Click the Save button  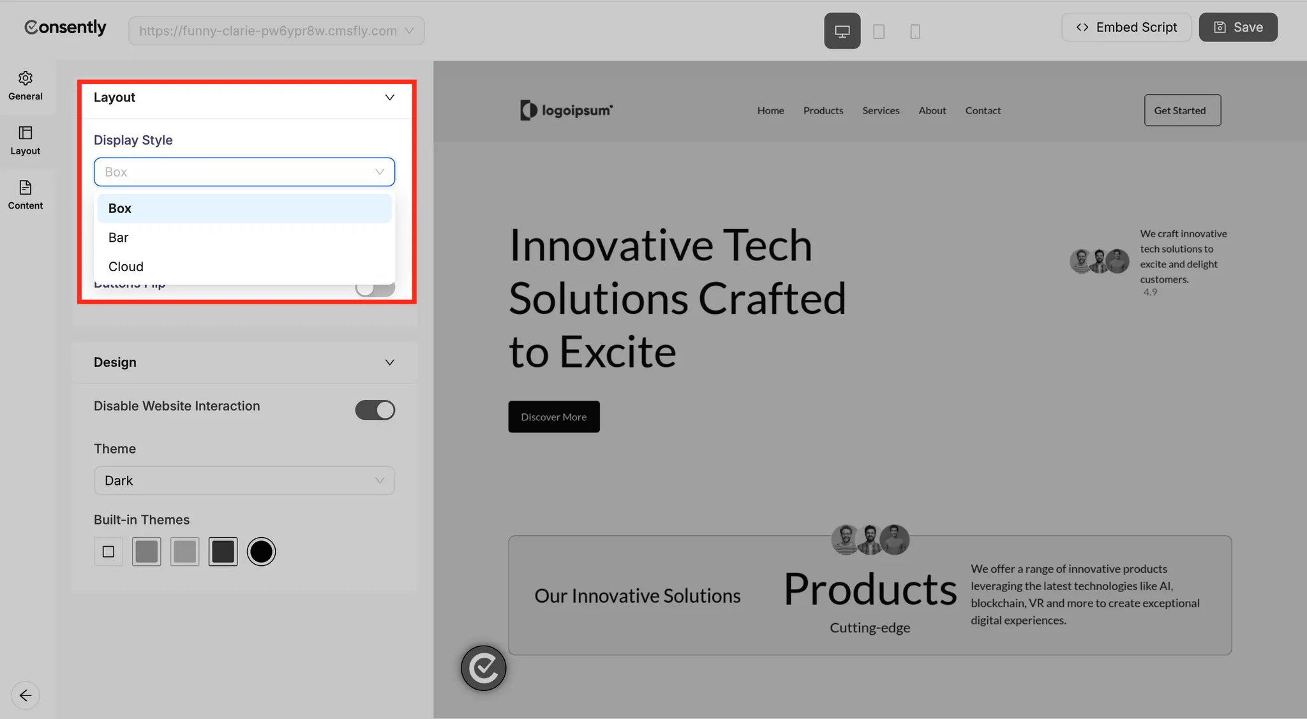point(1237,27)
